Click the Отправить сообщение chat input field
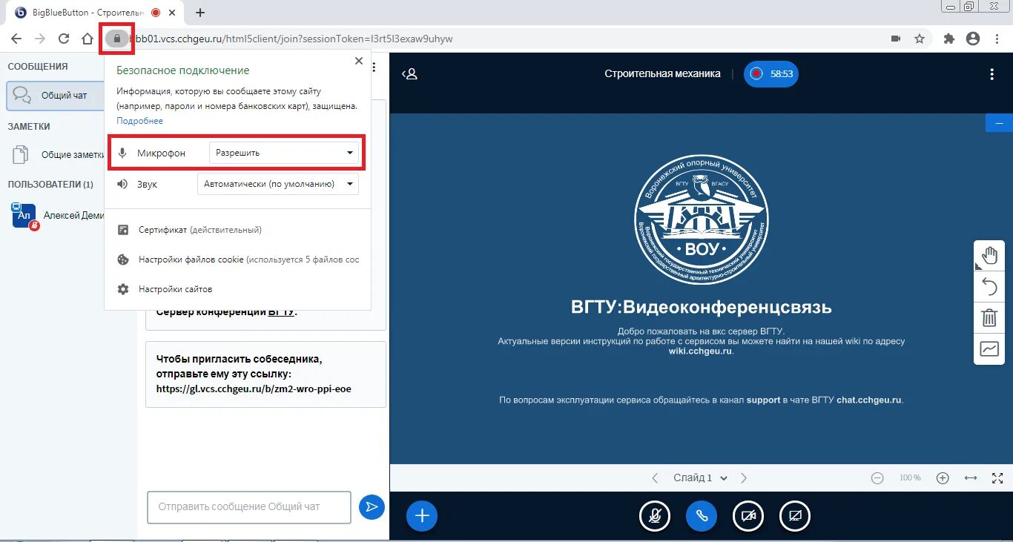This screenshot has width=1013, height=542. [x=248, y=507]
